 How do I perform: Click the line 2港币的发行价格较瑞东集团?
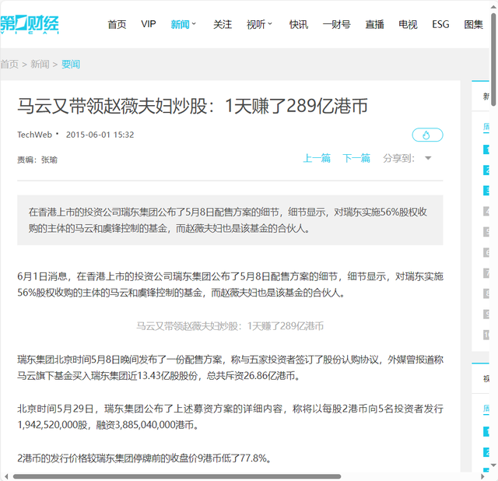(x=145, y=458)
